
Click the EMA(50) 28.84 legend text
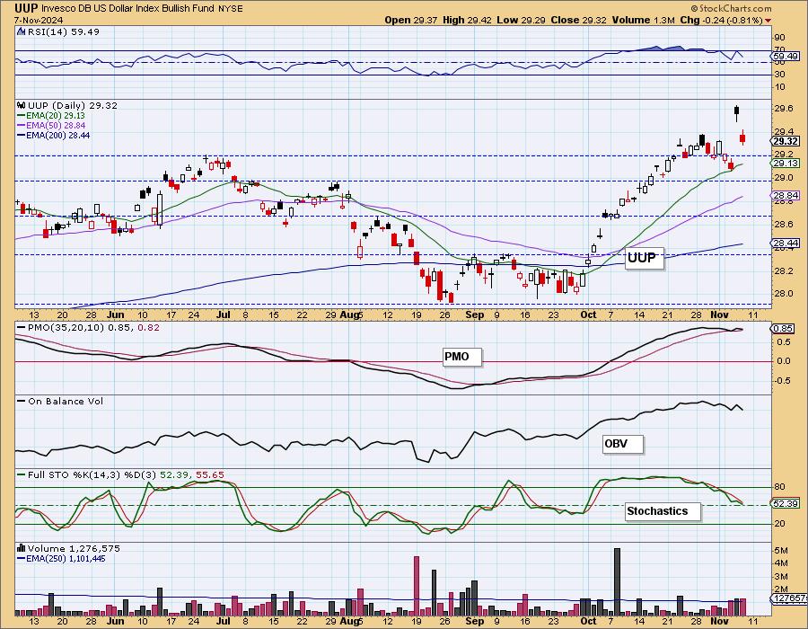pos(56,125)
